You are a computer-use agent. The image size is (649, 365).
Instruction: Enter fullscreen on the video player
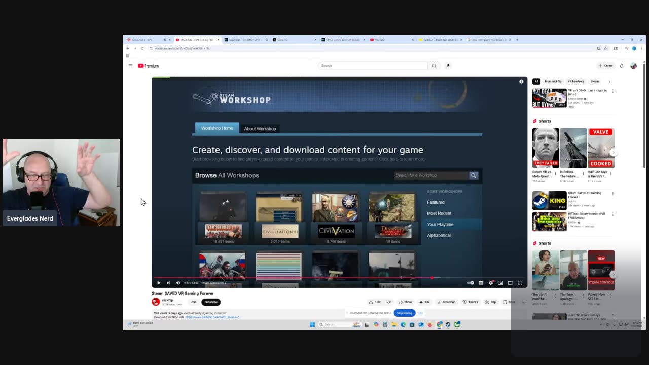click(x=520, y=283)
